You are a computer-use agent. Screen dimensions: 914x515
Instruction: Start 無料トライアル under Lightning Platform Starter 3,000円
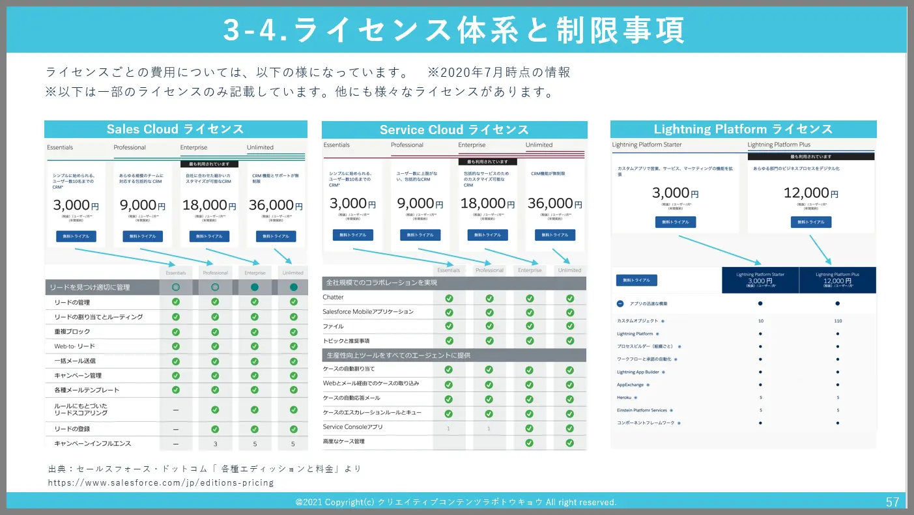click(x=676, y=222)
